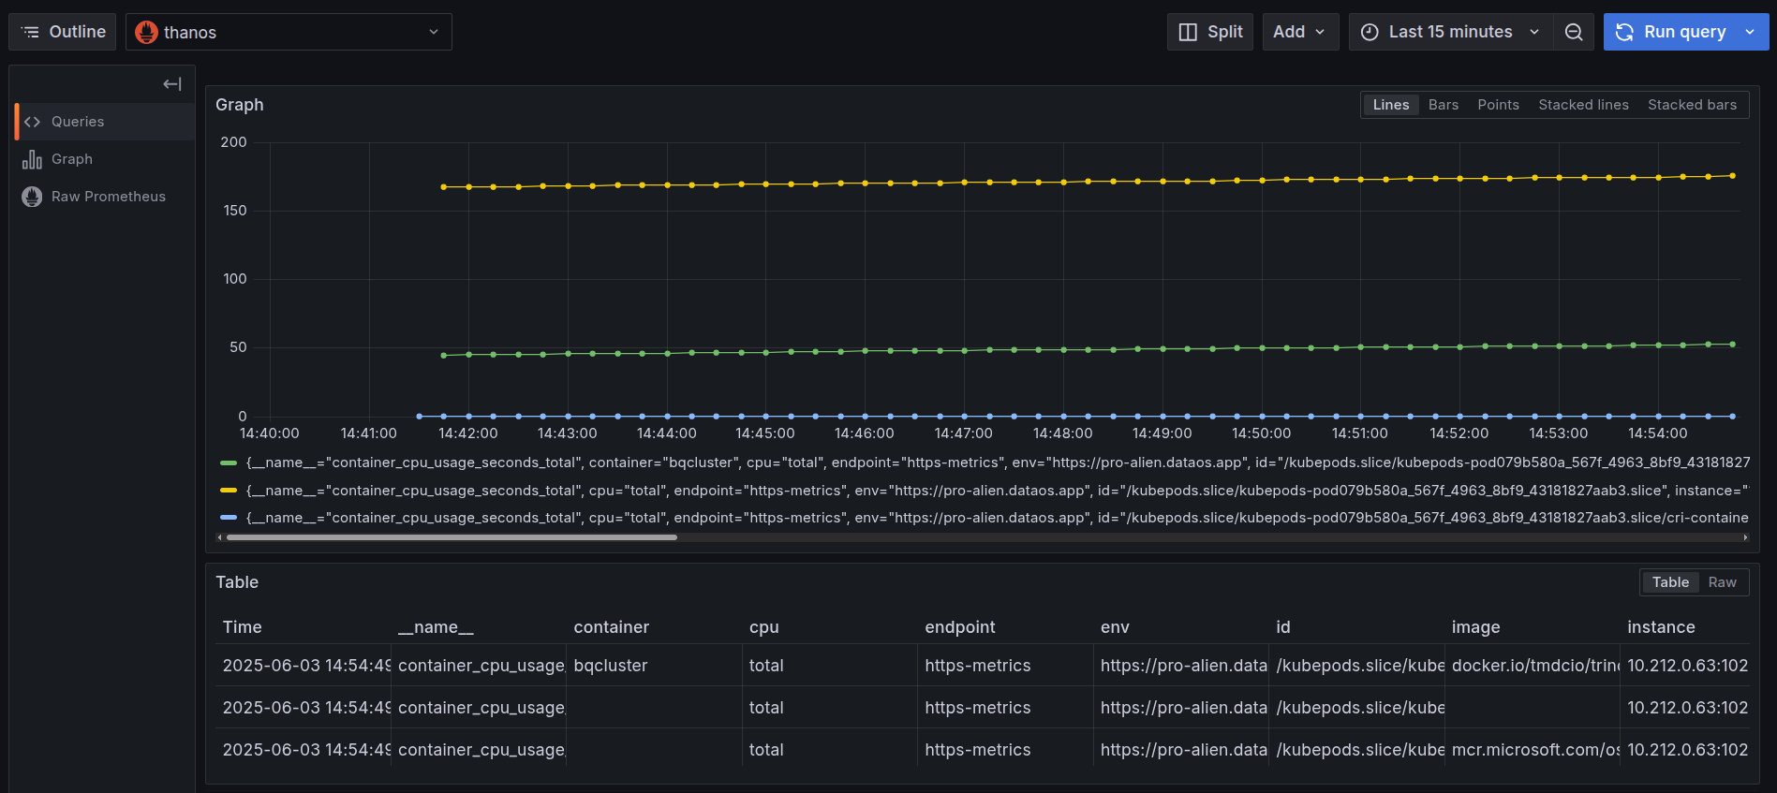The height and width of the screenshot is (793, 1777).
Task: Collapse the outline sidebar with arrow icon
Action: (x=172, y=84)
